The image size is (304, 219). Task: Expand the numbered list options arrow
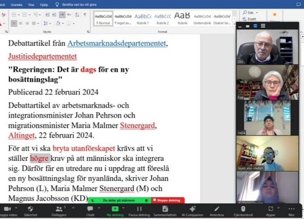(x=30, y=15)
